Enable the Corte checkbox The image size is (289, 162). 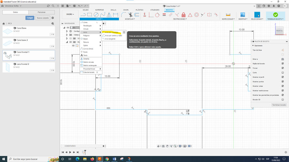[282, 73]
